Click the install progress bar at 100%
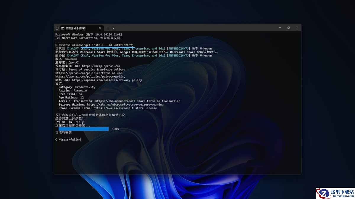Image resolution: width=355 pixels, height=199 pixels. [84, 129]
